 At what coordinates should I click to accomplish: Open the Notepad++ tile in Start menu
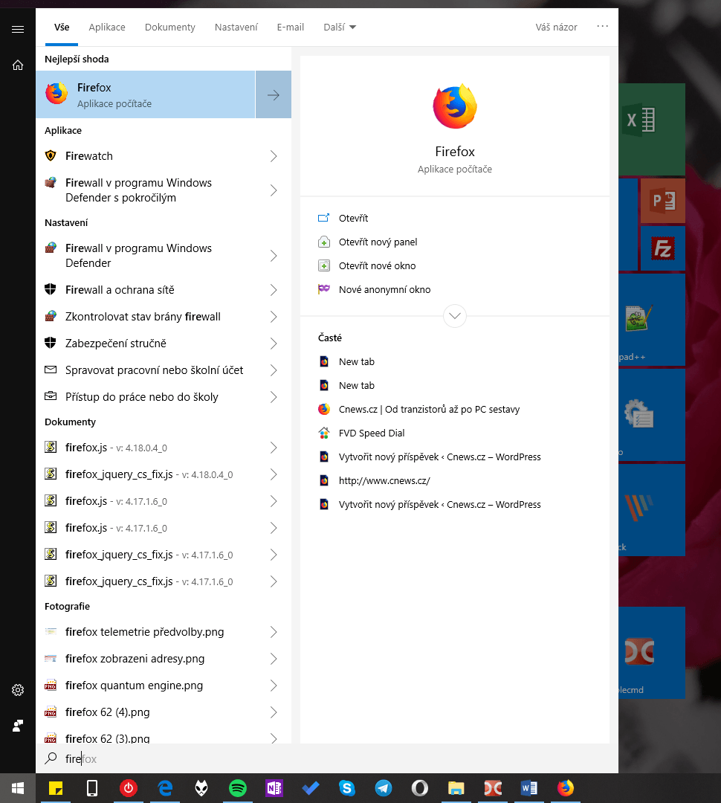tap(652, 320)
